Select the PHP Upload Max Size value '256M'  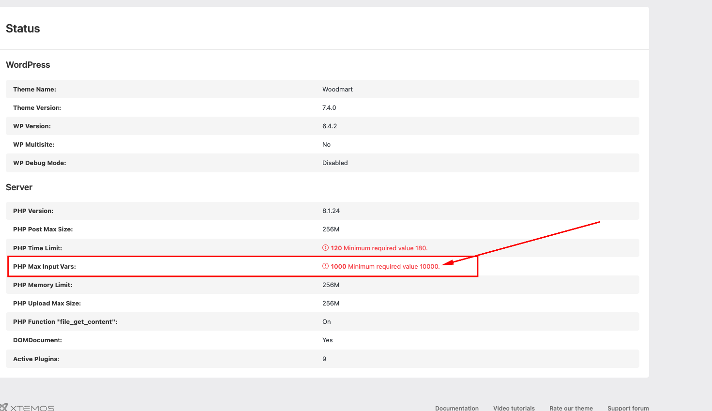[x=331, y=304]
